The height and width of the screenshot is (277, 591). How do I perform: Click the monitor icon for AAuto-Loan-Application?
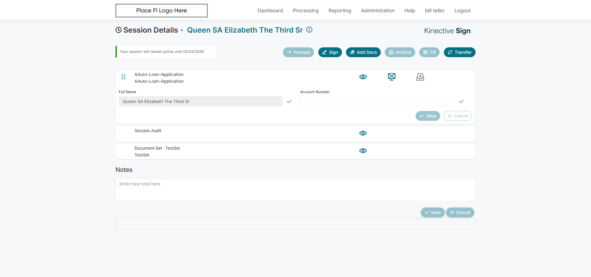pos(392,77)
